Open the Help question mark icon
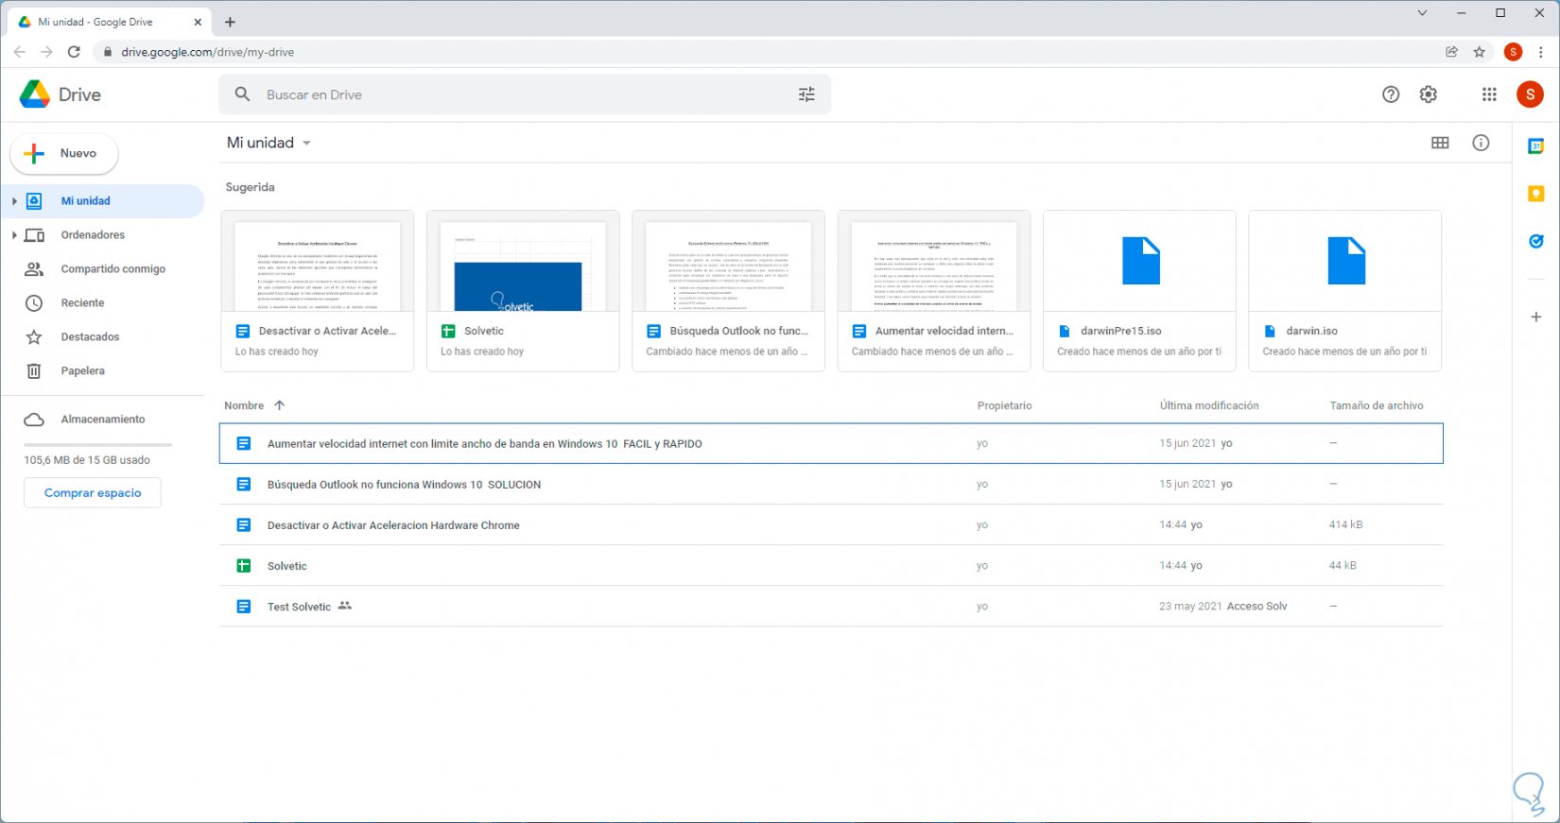 coord(1391,94)
